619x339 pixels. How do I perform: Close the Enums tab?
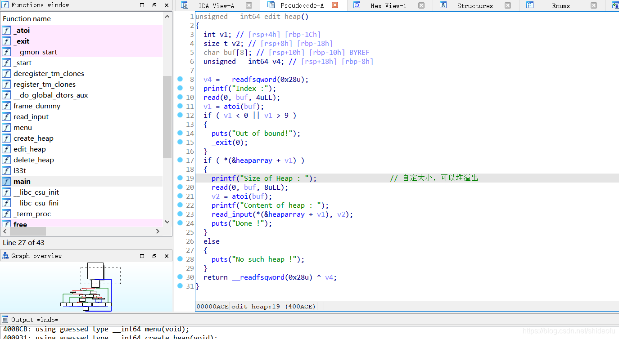[x=594, y=5]
